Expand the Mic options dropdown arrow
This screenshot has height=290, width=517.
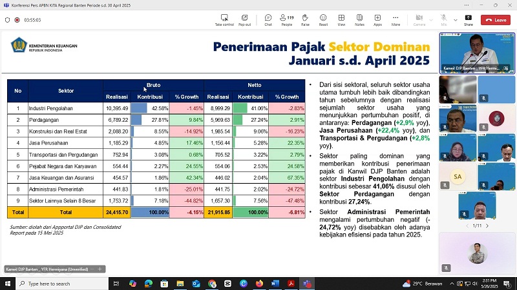455,20
